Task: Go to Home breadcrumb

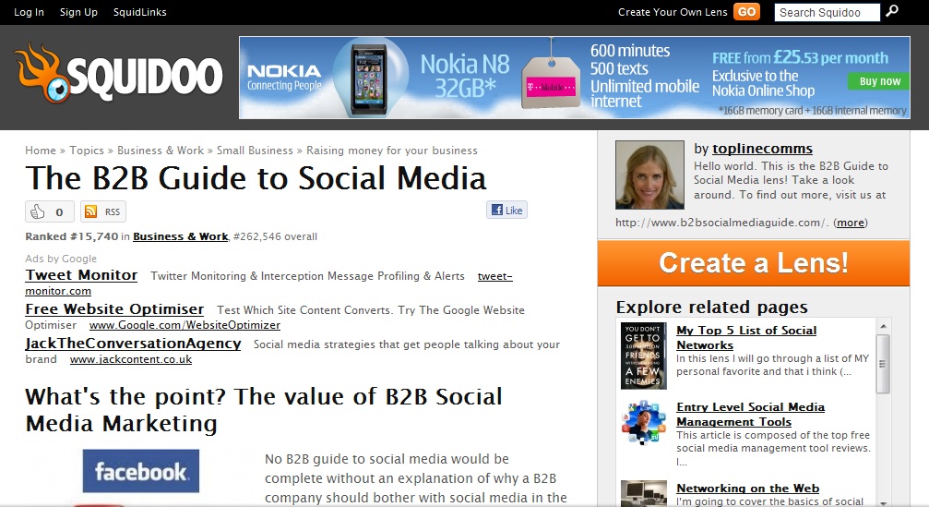Action: [41, 151]
